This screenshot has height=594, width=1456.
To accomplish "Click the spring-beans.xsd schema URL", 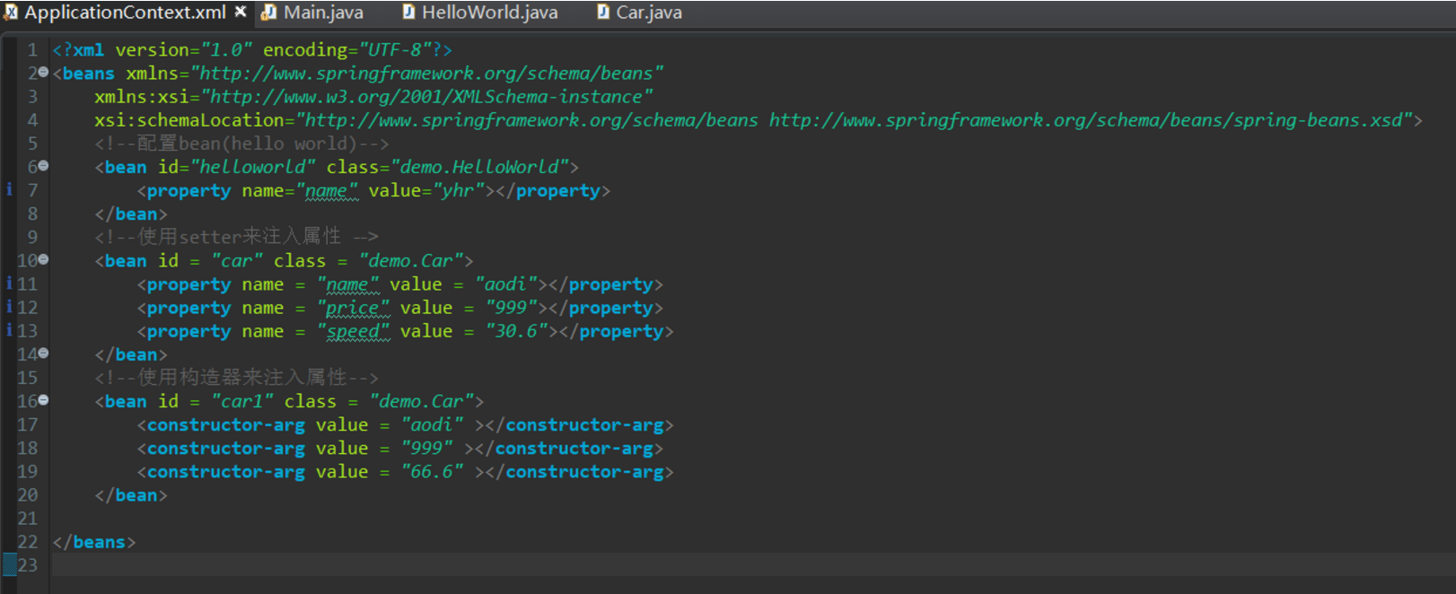I will pos(1086,120).
